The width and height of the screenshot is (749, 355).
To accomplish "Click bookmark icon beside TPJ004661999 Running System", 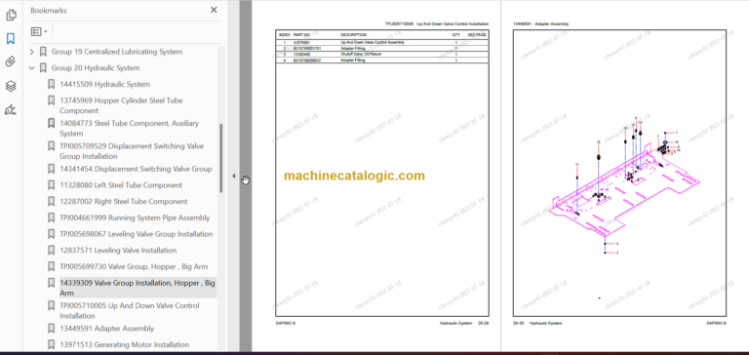I will (x=51, y=217).
